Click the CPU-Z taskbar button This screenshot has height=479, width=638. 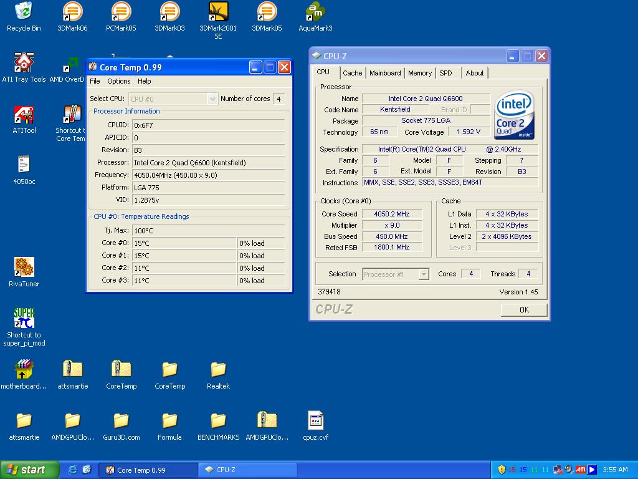click(248, 470)
